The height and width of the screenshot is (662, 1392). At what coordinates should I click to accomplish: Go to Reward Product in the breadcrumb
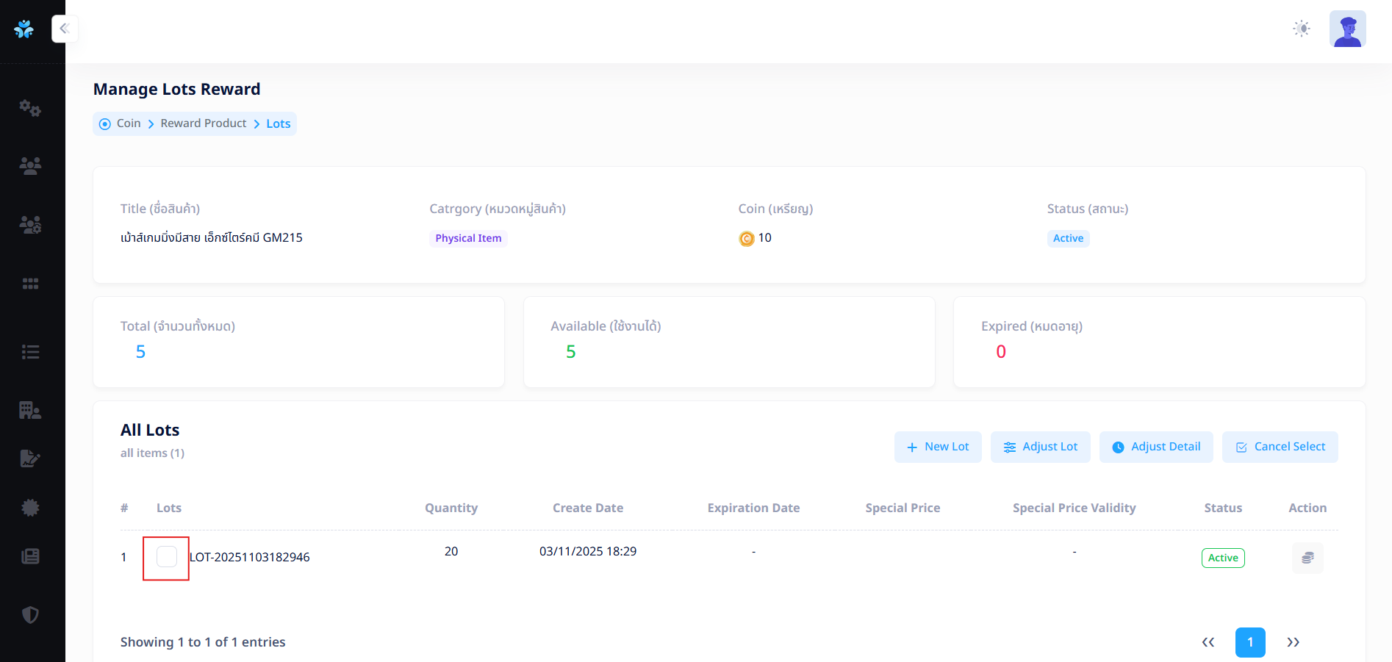[x=204, y=123]
